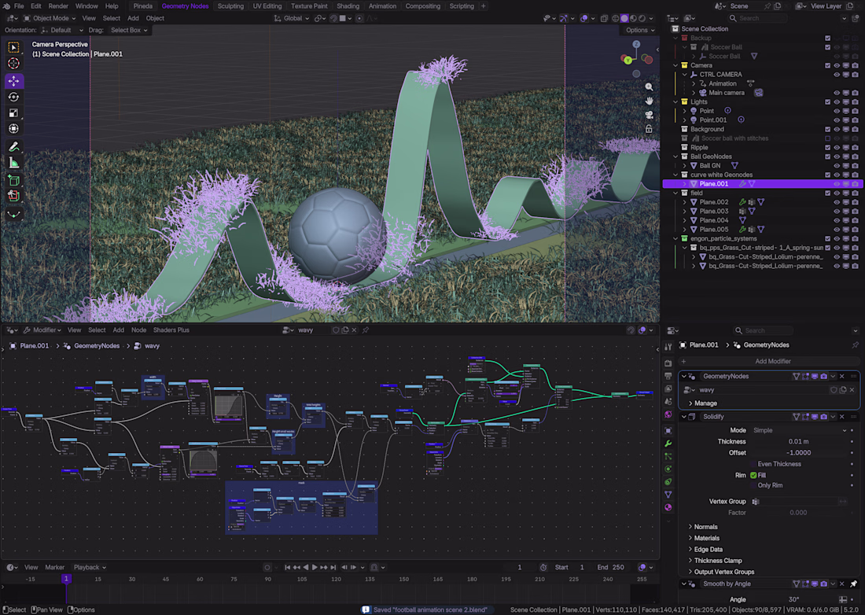
Task: Open the Shaders Plus menu in node editor
Action: pos(171,330)
